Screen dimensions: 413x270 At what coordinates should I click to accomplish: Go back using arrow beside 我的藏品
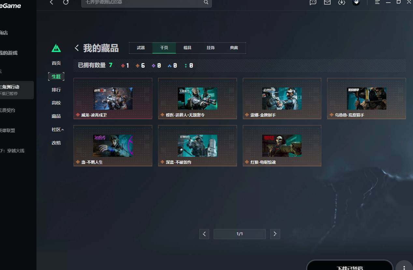pos(77,48)
